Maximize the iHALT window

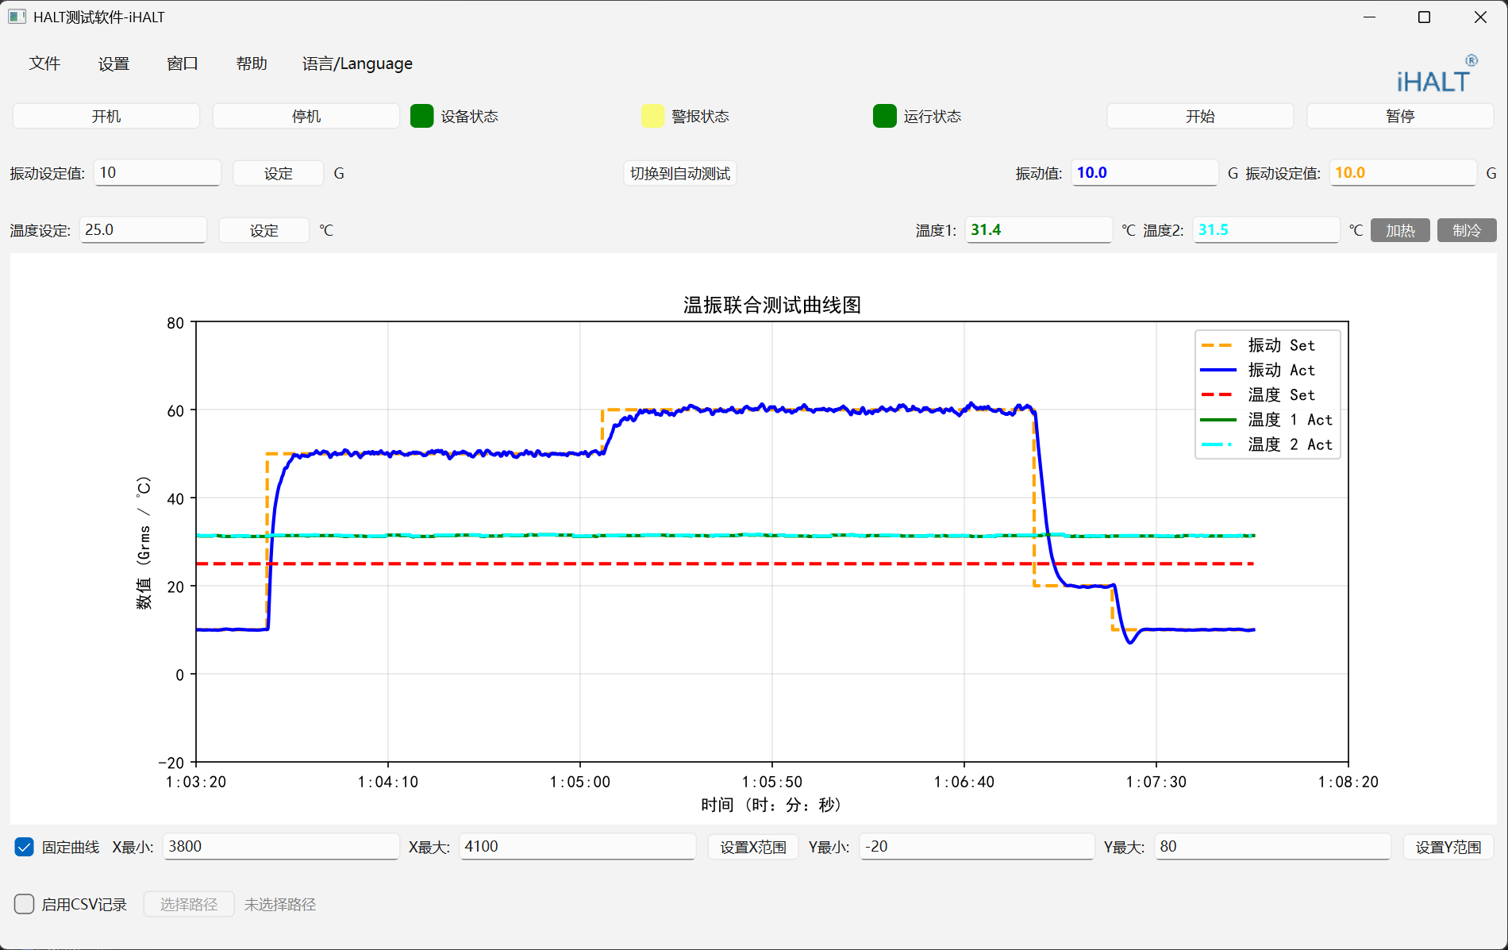pos(1424,17)
